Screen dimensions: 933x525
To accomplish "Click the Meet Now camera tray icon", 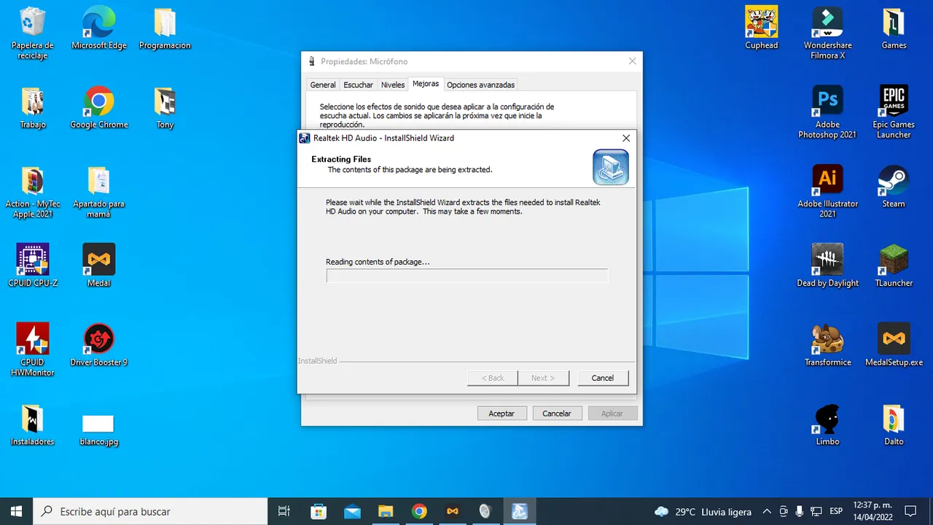I will pos(784,511).
